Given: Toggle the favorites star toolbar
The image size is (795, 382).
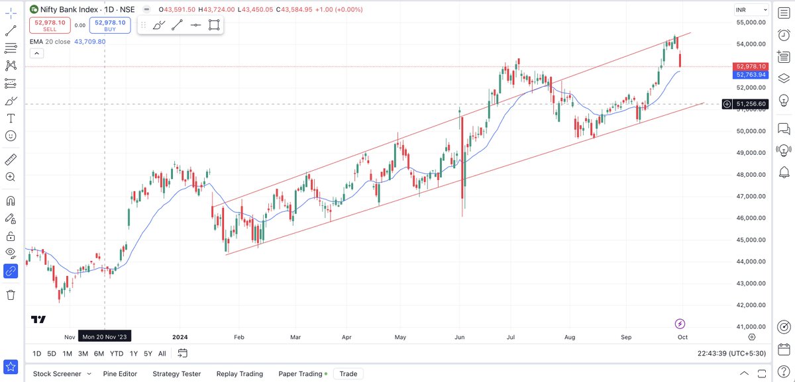Looking at the screenshot, I should click(x=11, y=366).
